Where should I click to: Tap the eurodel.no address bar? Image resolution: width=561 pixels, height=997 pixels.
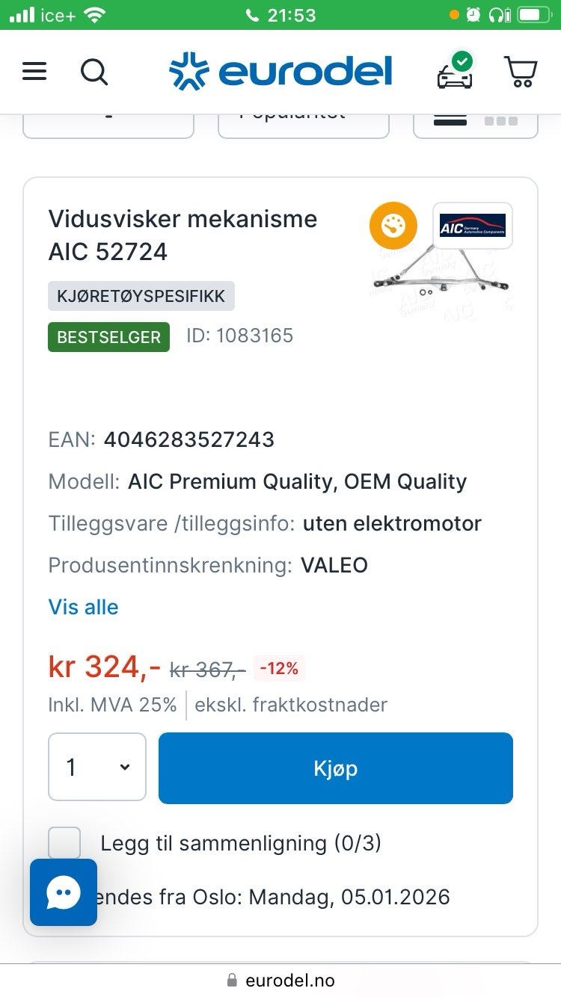tap(280, 980)
